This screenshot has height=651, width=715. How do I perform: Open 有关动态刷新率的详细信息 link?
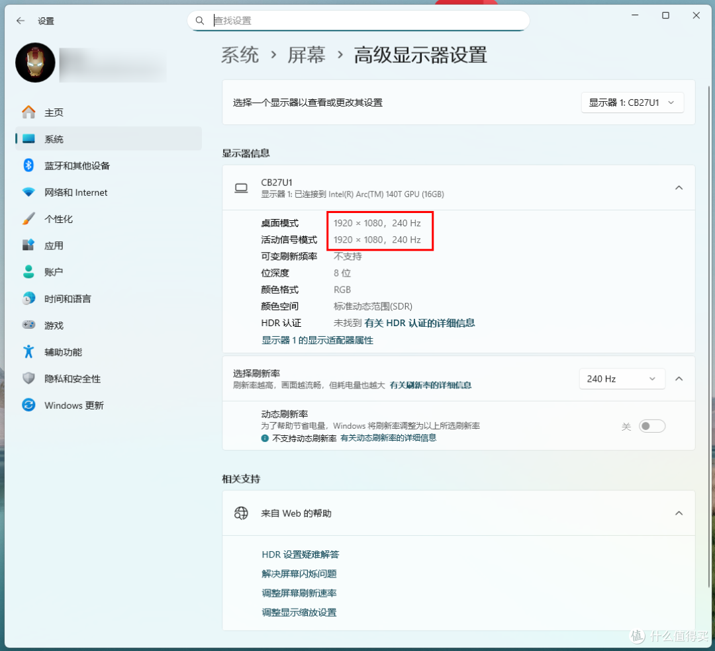click(388, 438)
